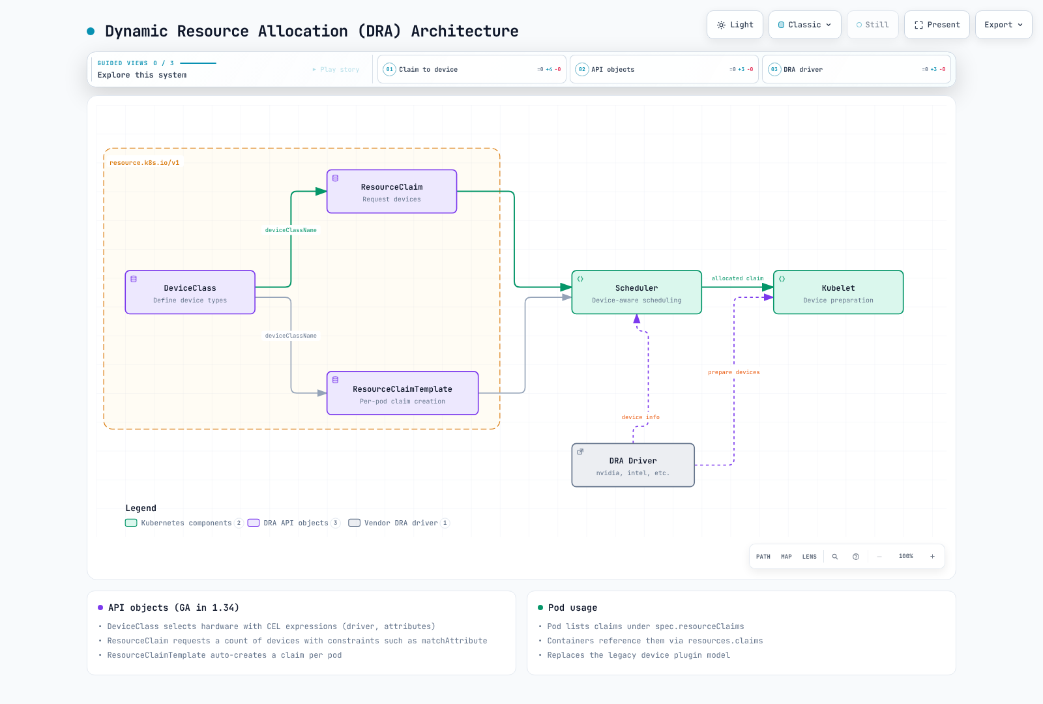This screenshot has width=1043, height=704.
Task: Enter Present fullscreen mode
Action: [937, 25]
